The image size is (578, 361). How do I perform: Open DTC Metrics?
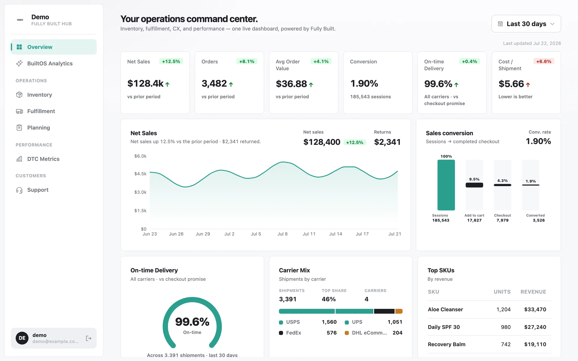pos(54,159)
